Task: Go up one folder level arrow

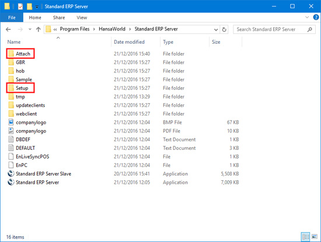Action: (39, 30)
